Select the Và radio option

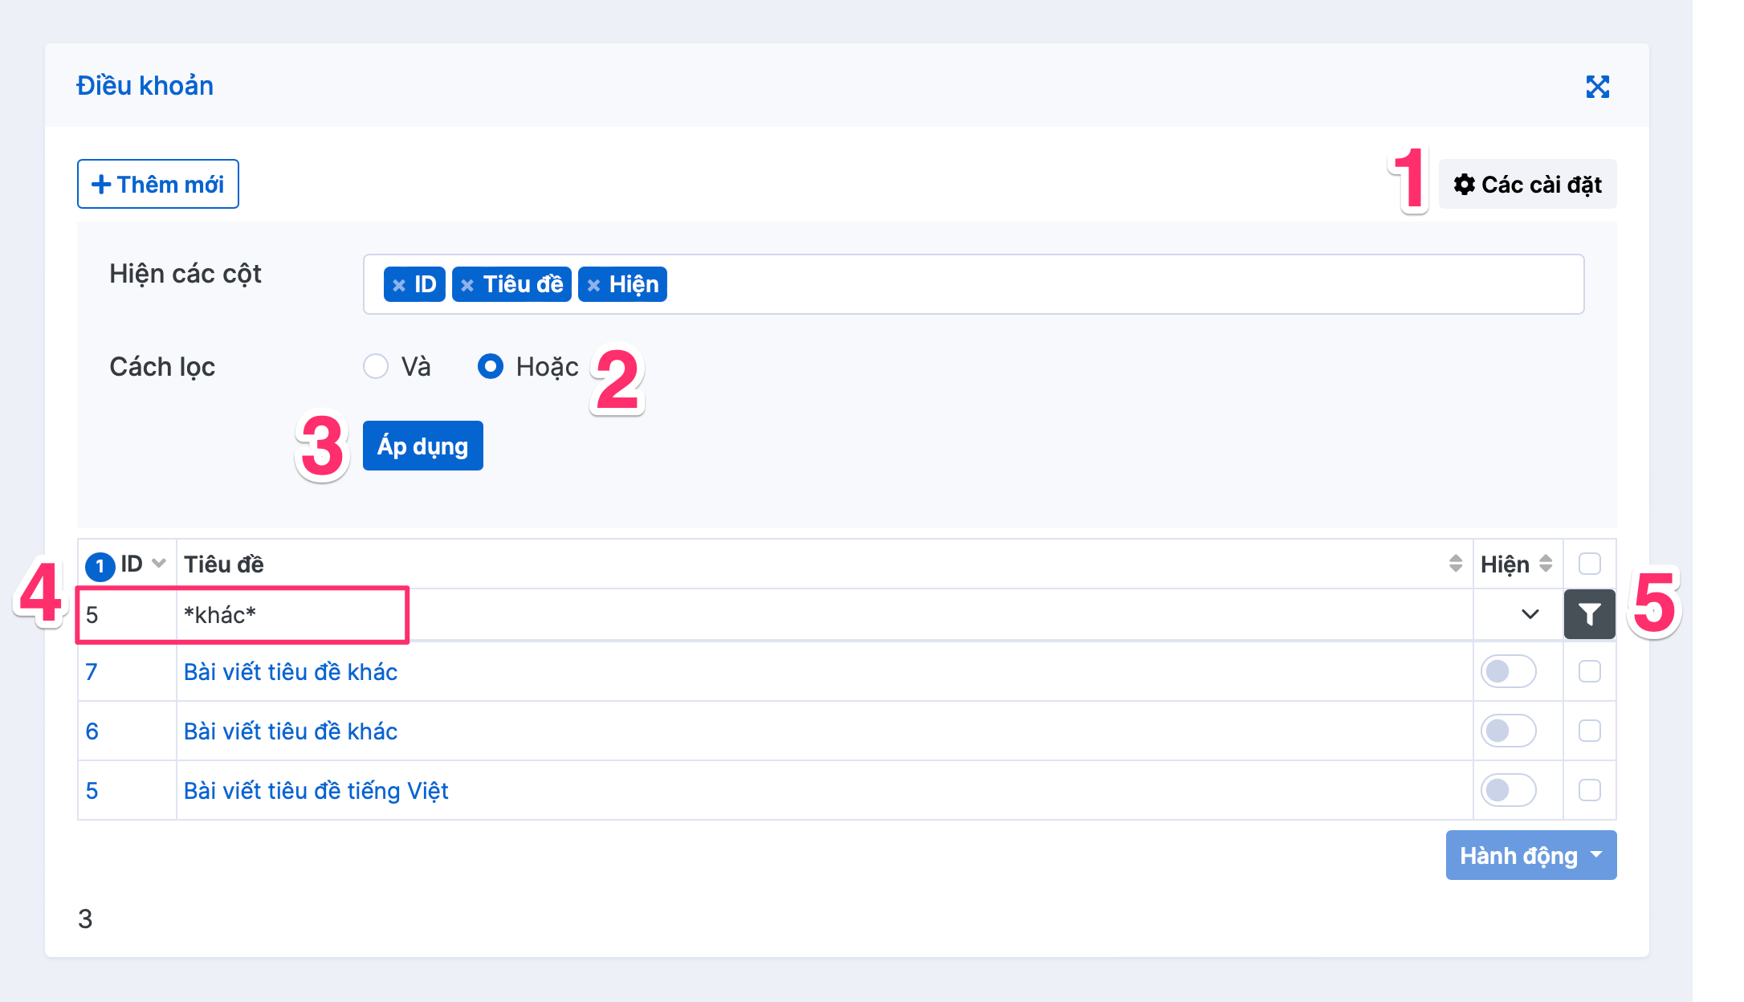point(376,367)
